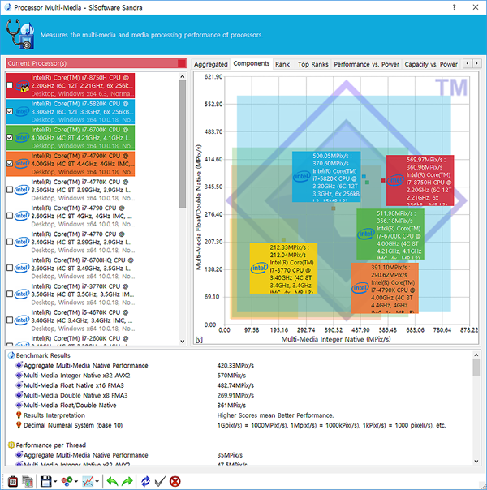Save results with the floppy disk icon

46,481
